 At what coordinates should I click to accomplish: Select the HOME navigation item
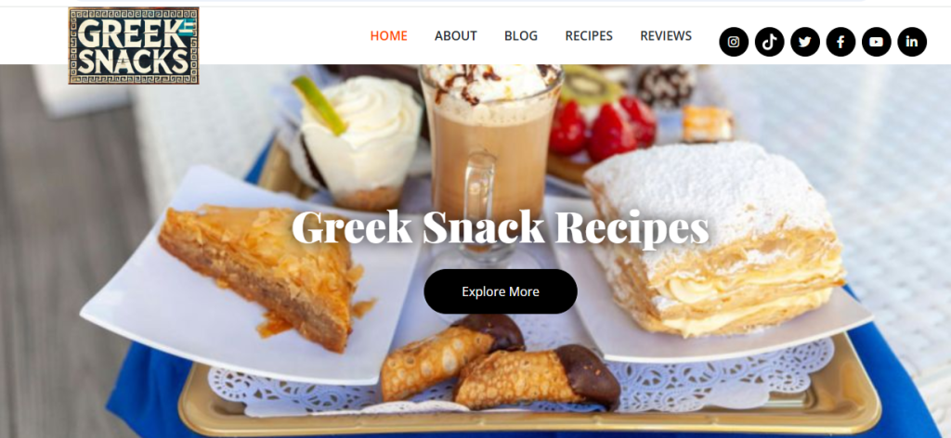[x=389, y=36]
